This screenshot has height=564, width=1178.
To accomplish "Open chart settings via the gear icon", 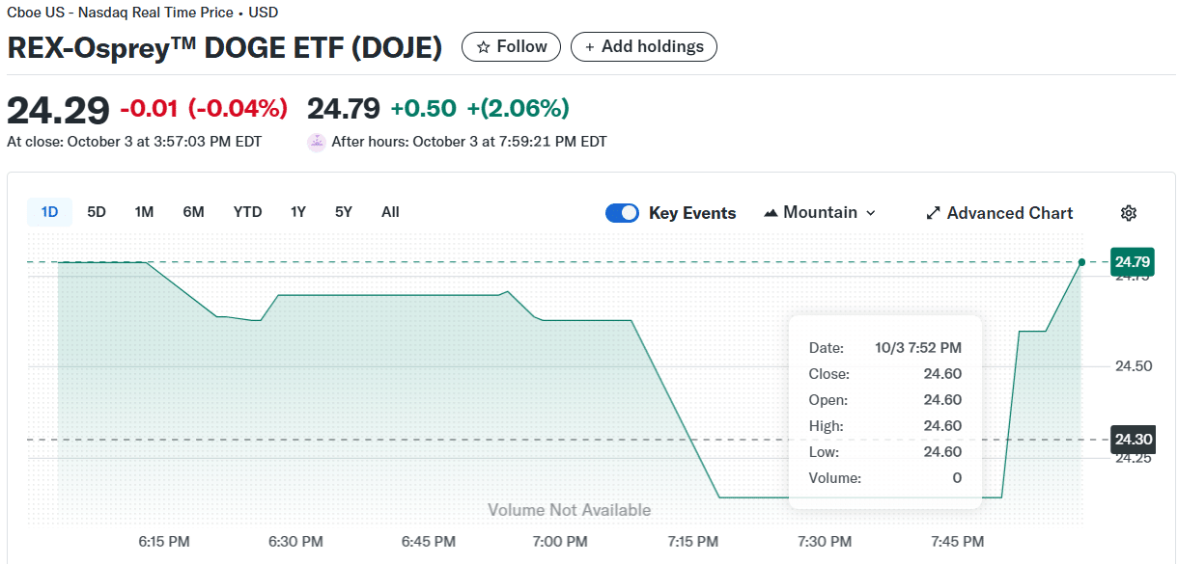I will pyautogui.click(x=1128, y=212).
